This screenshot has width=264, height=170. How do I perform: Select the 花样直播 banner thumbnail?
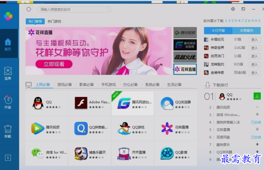tap(185, 69)
